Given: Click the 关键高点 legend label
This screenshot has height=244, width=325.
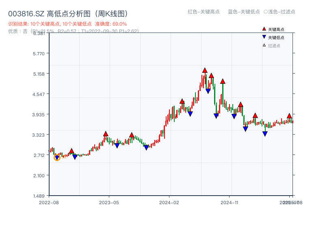Looking at the screenshot, I should [276, 29].
